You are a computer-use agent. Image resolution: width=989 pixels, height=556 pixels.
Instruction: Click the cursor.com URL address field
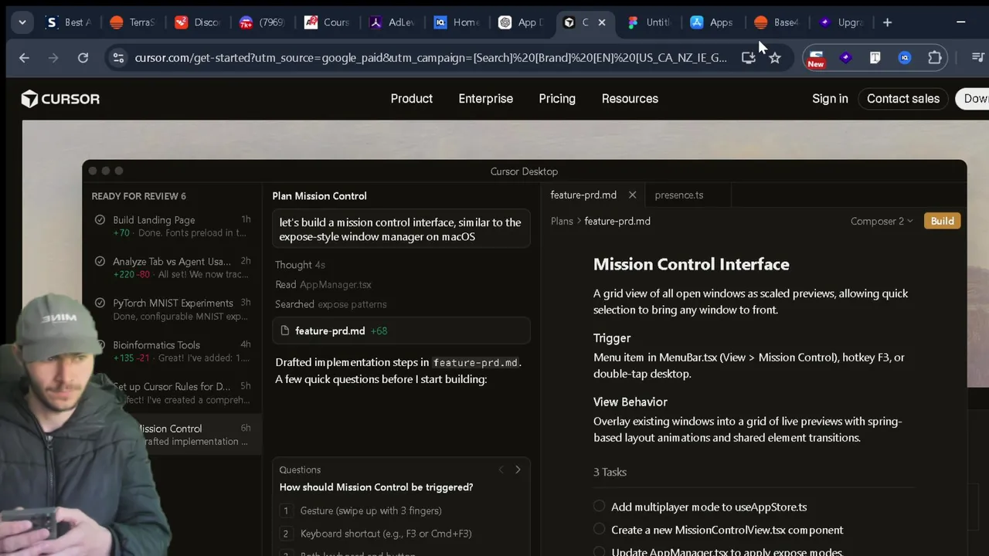[430, 58]
